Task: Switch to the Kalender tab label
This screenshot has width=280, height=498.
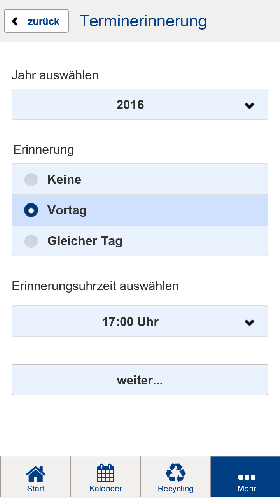Action: (105, 489)
